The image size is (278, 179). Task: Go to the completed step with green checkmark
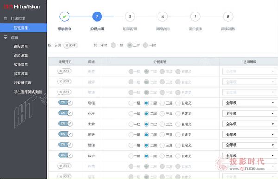(64, 17)
